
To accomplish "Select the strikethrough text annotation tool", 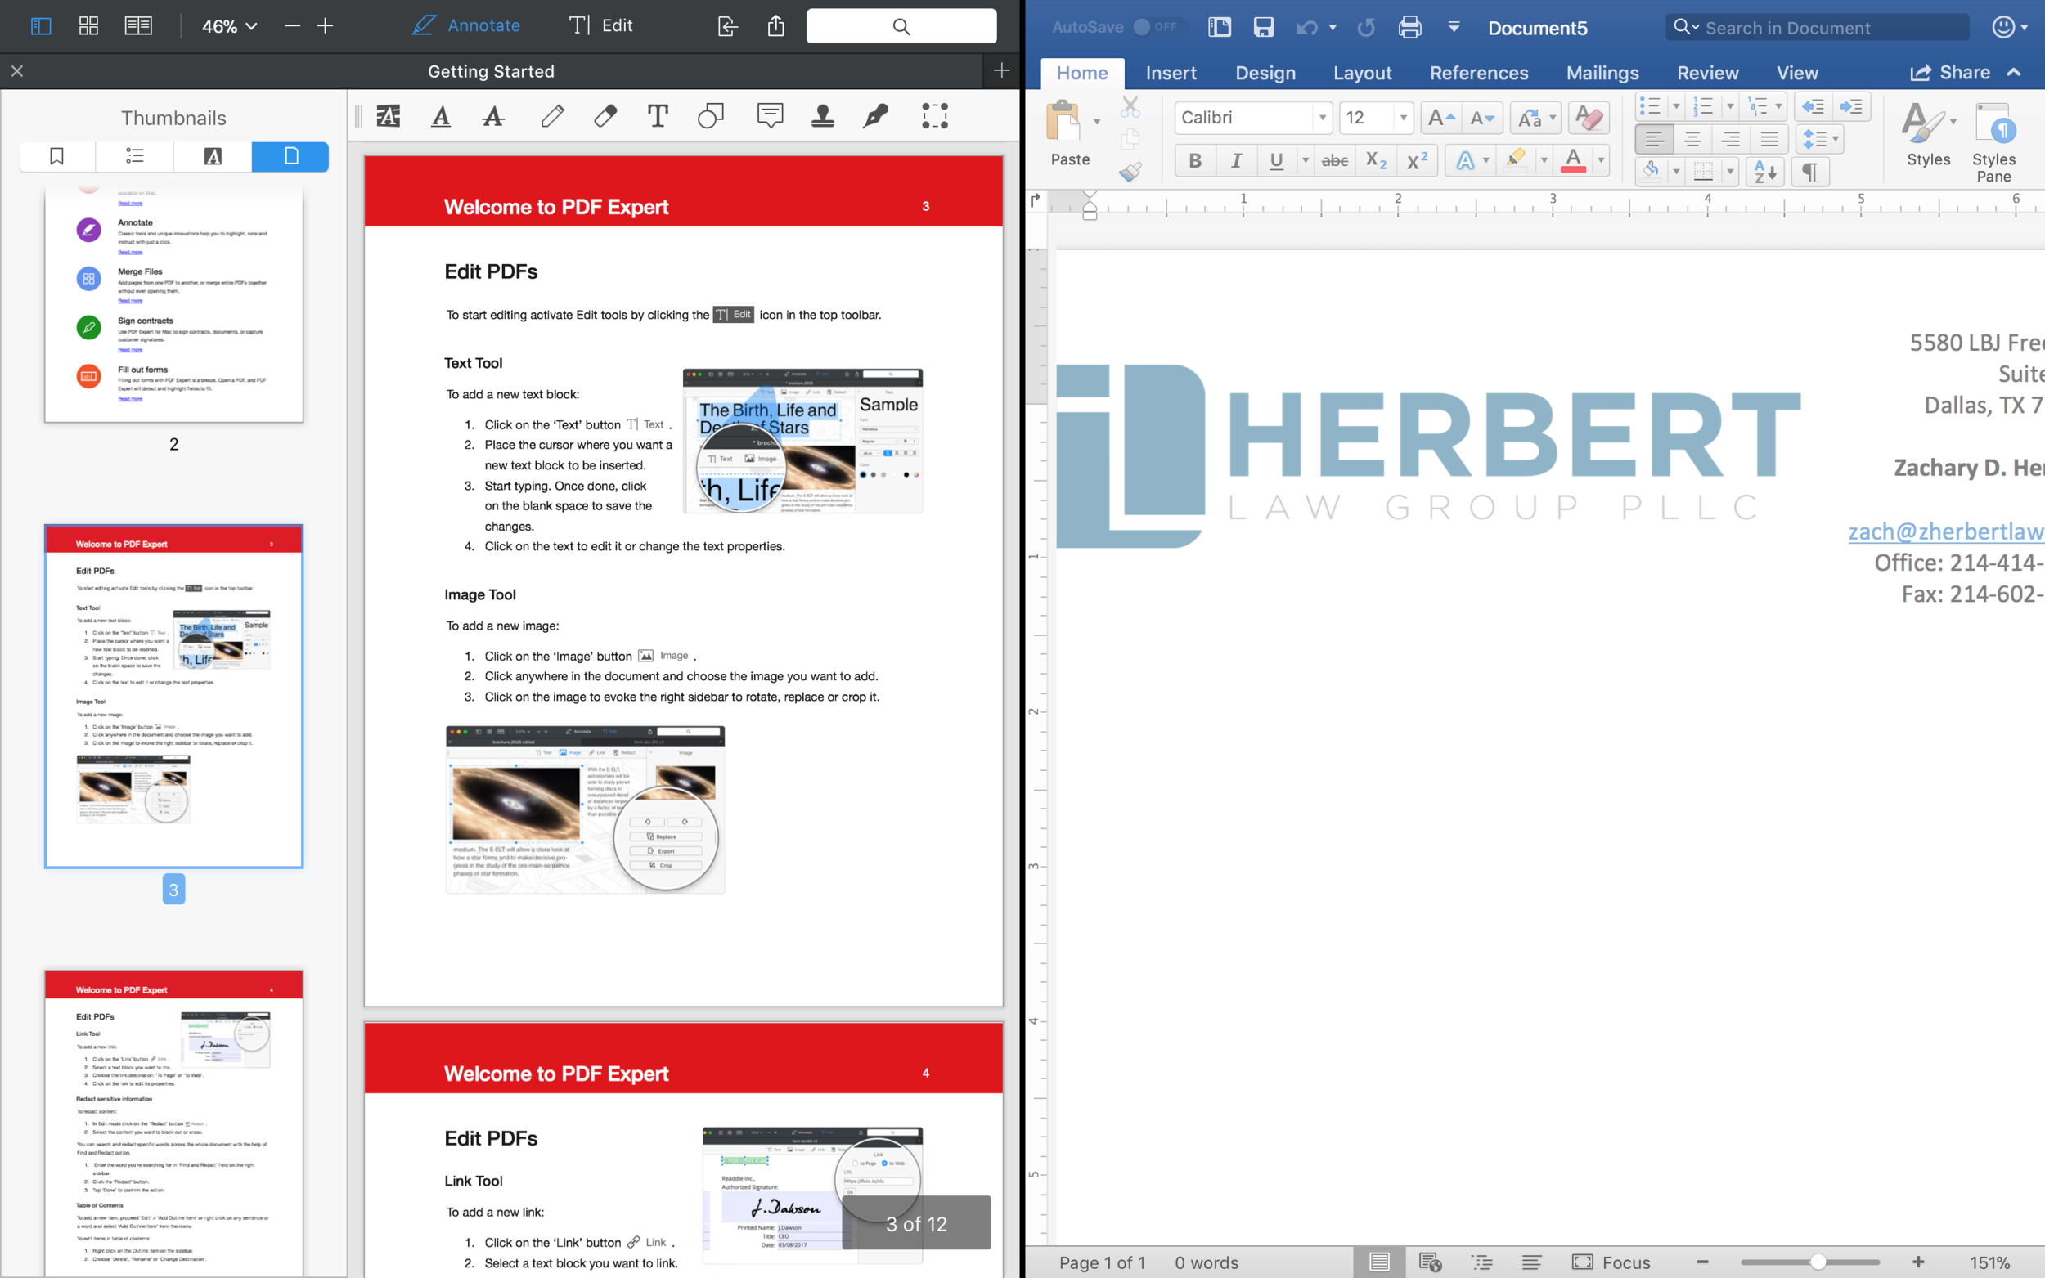I will click(494, 116).
